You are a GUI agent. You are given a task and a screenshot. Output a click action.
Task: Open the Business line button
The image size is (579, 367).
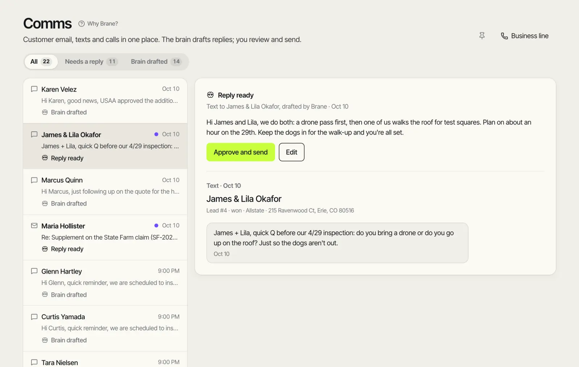[525, 36]
